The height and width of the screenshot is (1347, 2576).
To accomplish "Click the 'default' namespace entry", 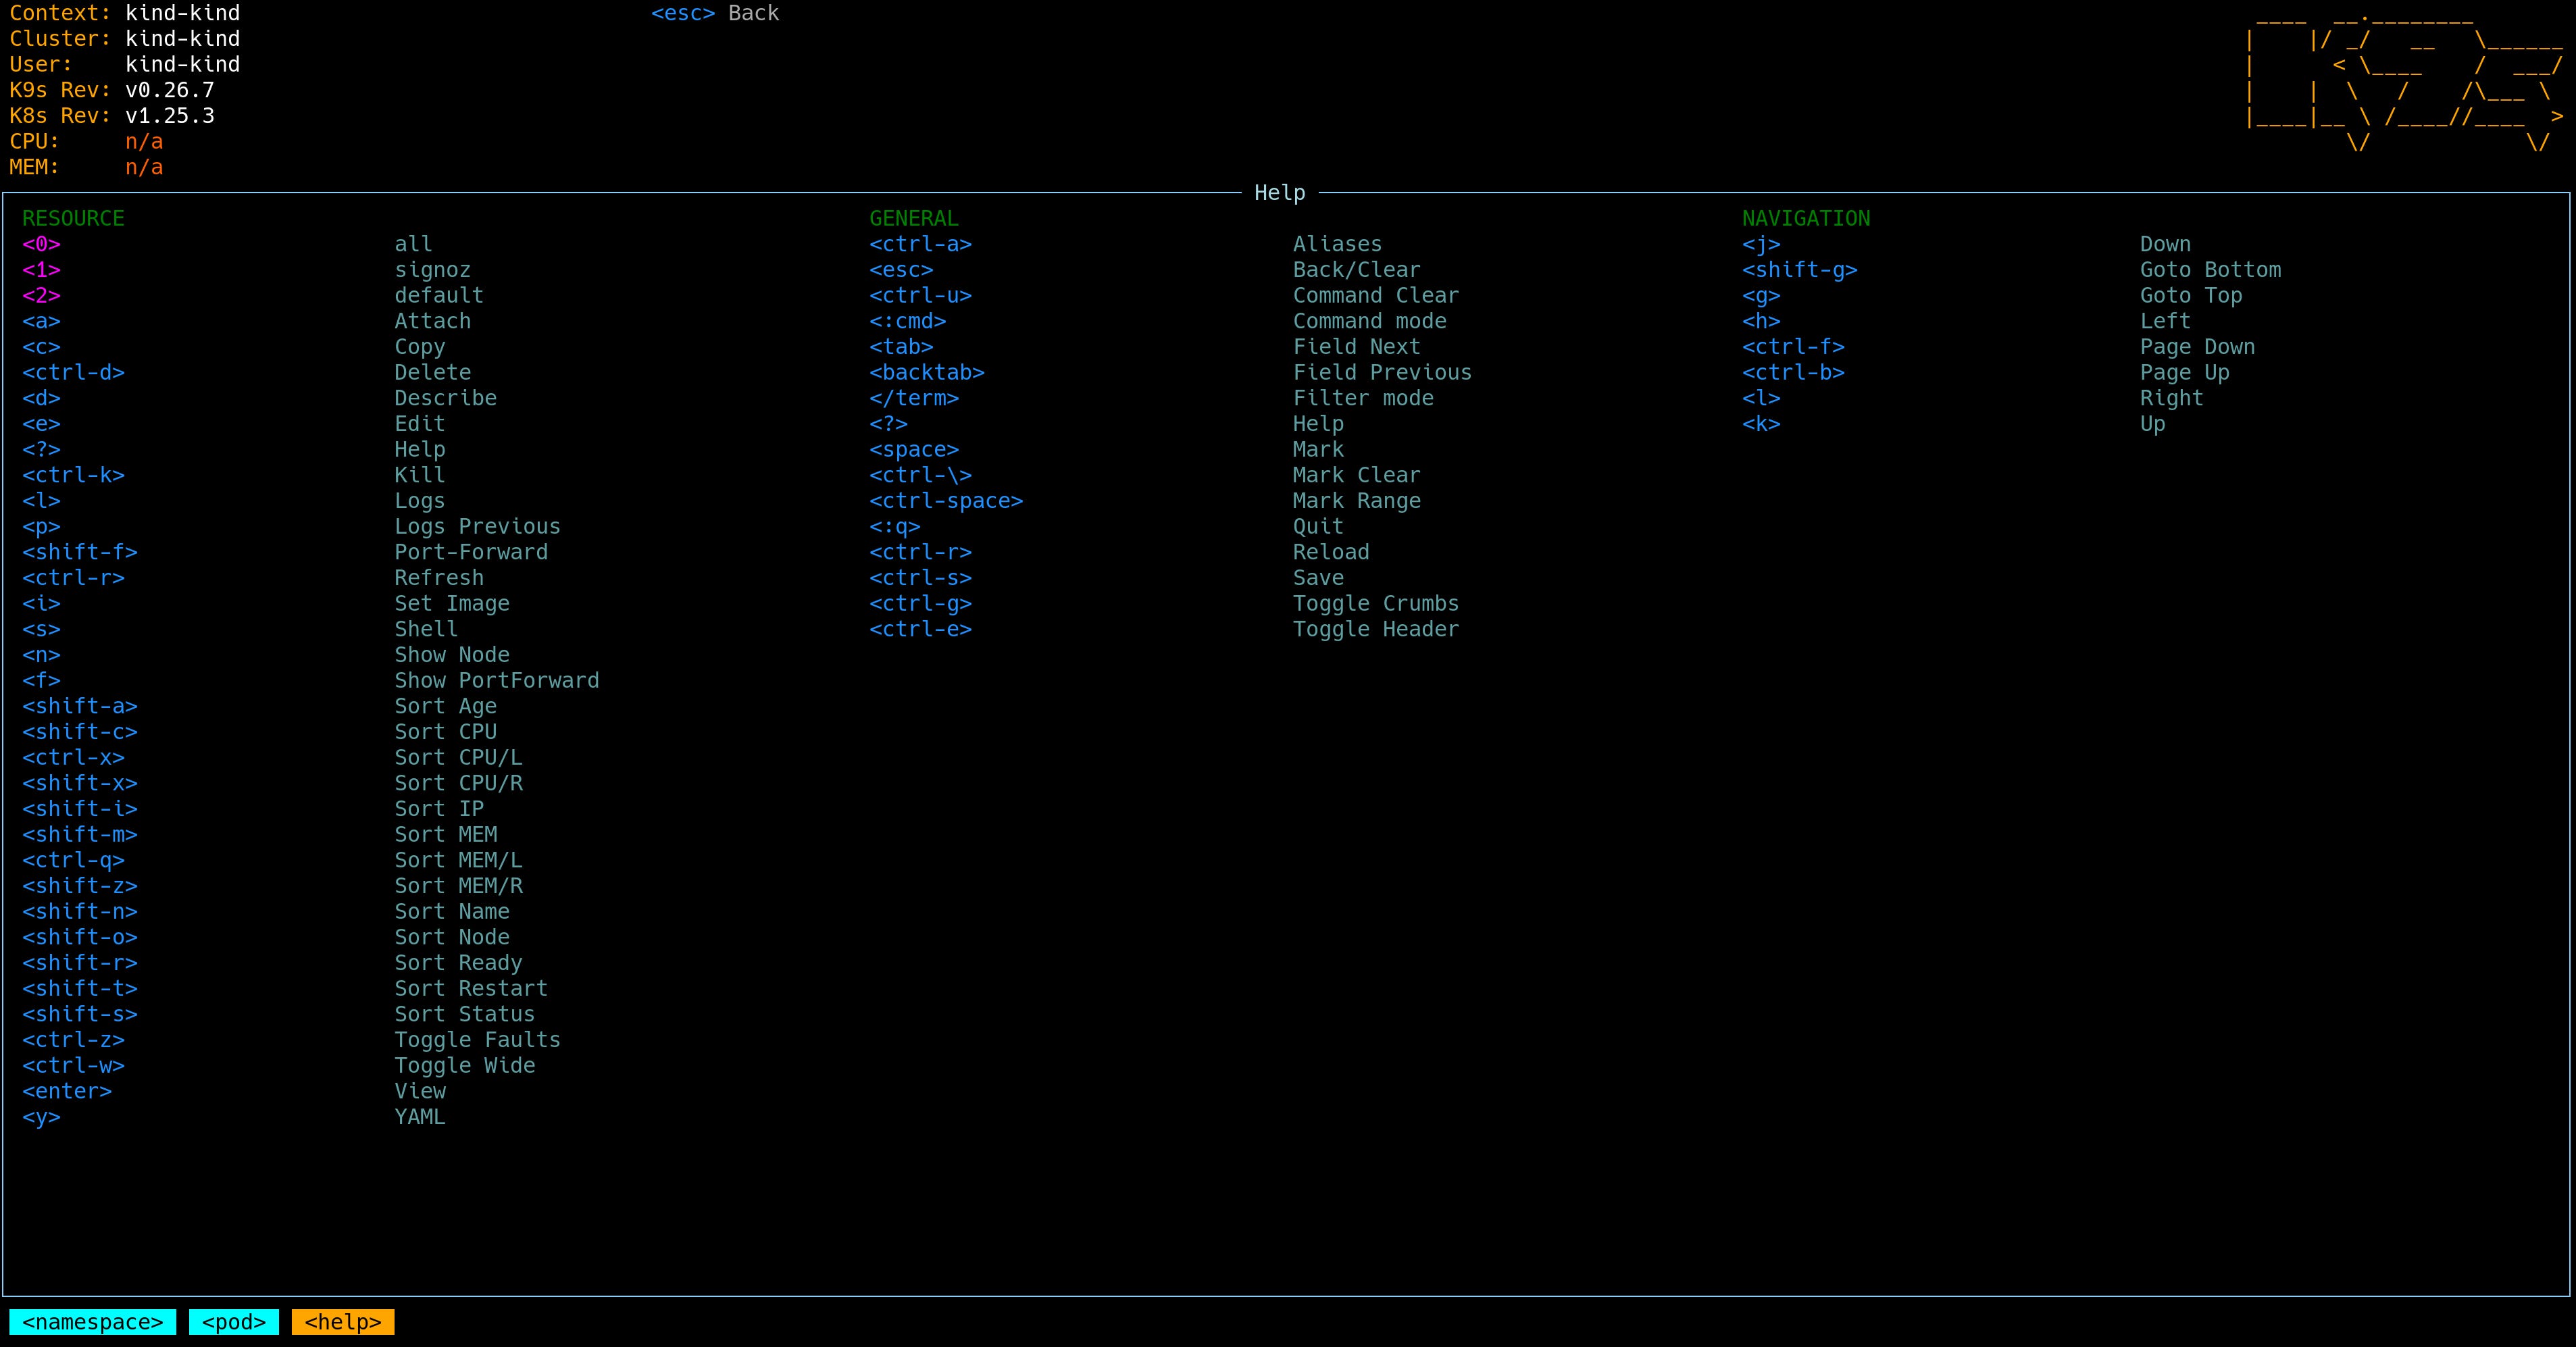I will coord(439,296).
